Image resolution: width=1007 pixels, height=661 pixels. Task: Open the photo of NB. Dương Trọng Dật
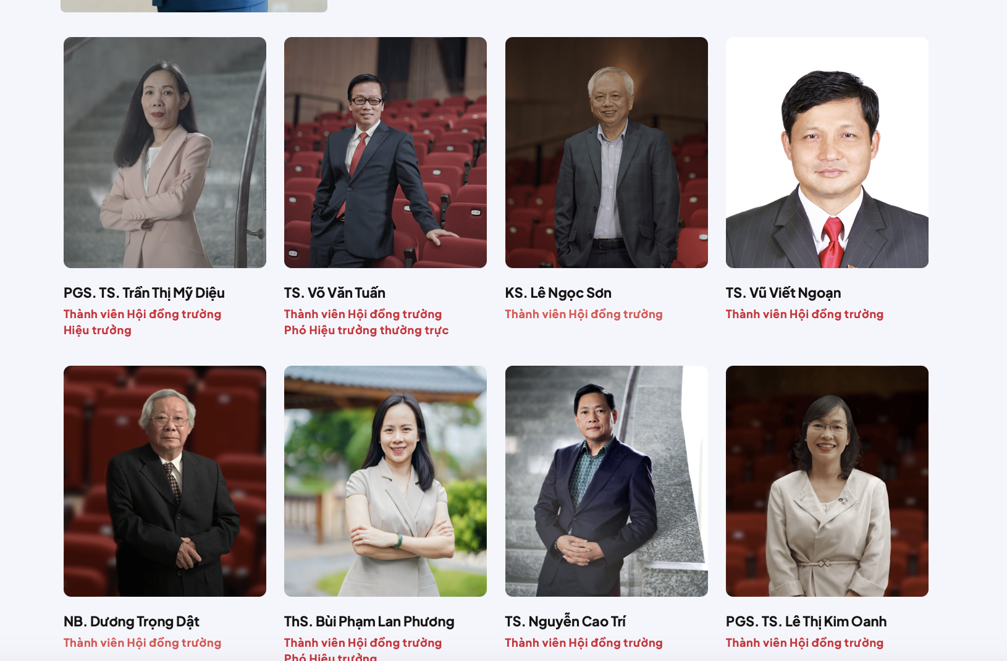pyautogui.click(x=165, y=481)
